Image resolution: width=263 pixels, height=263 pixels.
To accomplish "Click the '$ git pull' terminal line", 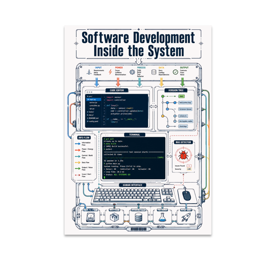I will pos(109,139).
